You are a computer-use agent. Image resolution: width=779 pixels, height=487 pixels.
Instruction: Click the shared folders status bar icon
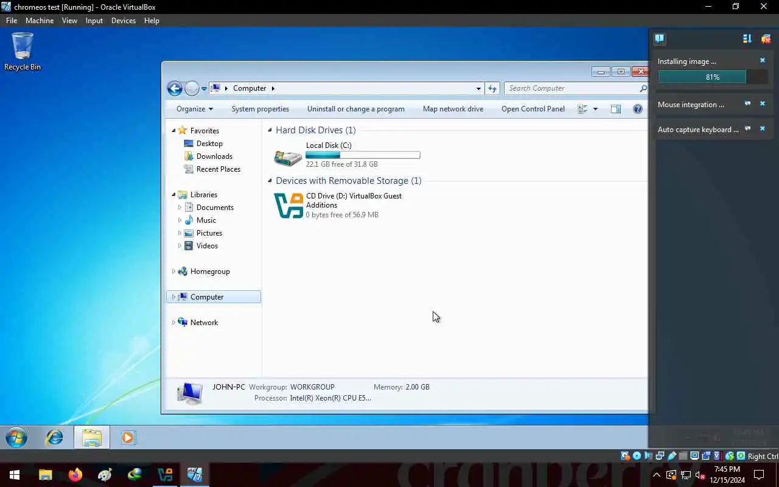click(x=683, y=456)
